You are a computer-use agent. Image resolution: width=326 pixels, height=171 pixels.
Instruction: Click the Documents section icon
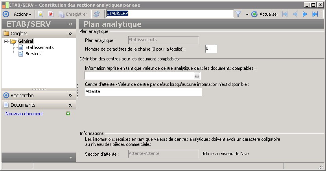[6, 105]
